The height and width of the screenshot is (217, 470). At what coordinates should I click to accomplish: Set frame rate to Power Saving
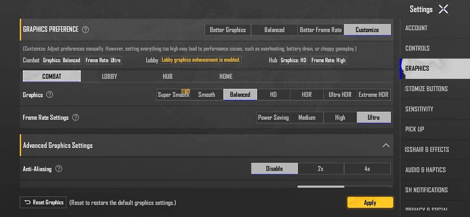(x=273, y=118)
